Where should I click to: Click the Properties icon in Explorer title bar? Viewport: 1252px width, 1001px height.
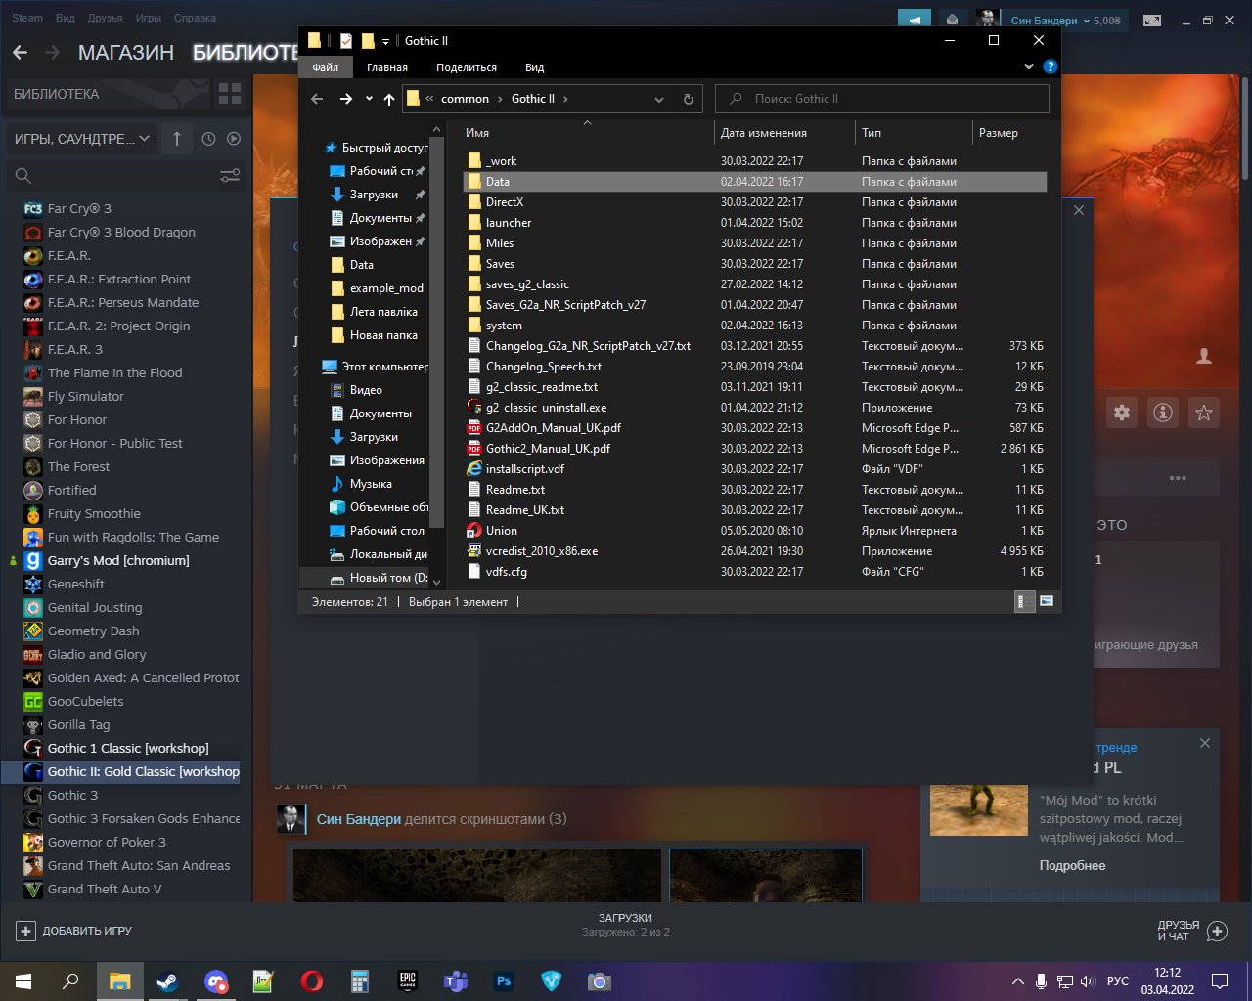346,41
